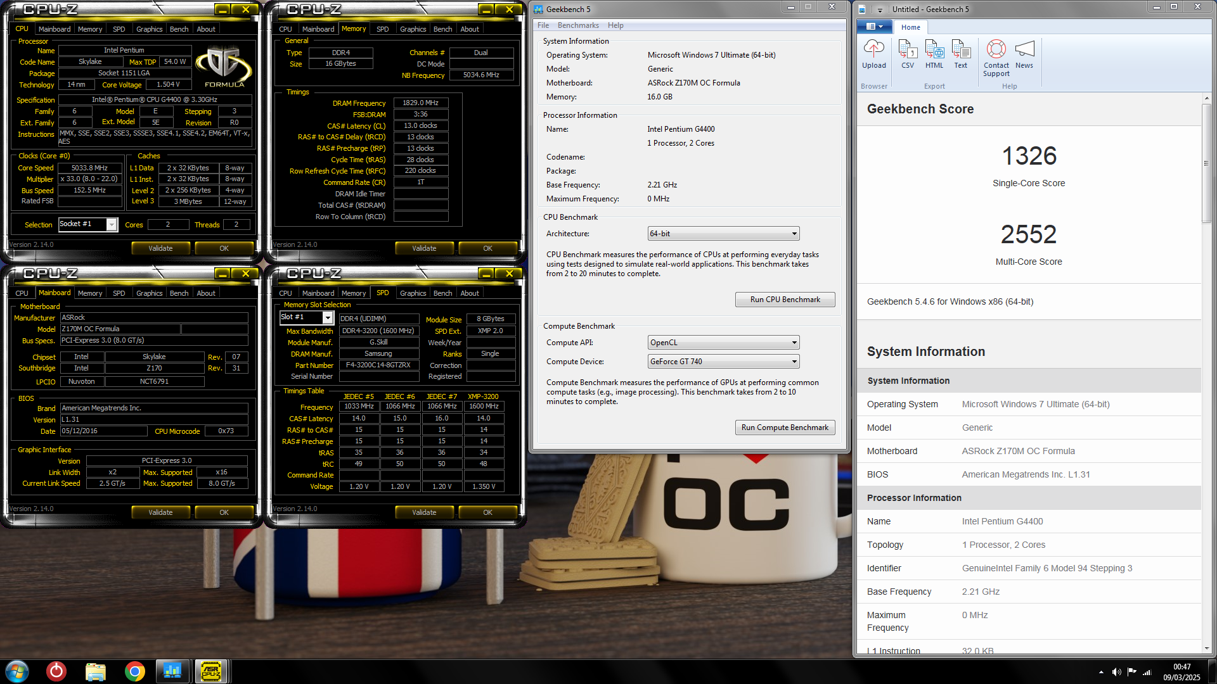Open the Geekbench taskbar icon
This screenshot has width=1217, height=684.
click(172, 671)
